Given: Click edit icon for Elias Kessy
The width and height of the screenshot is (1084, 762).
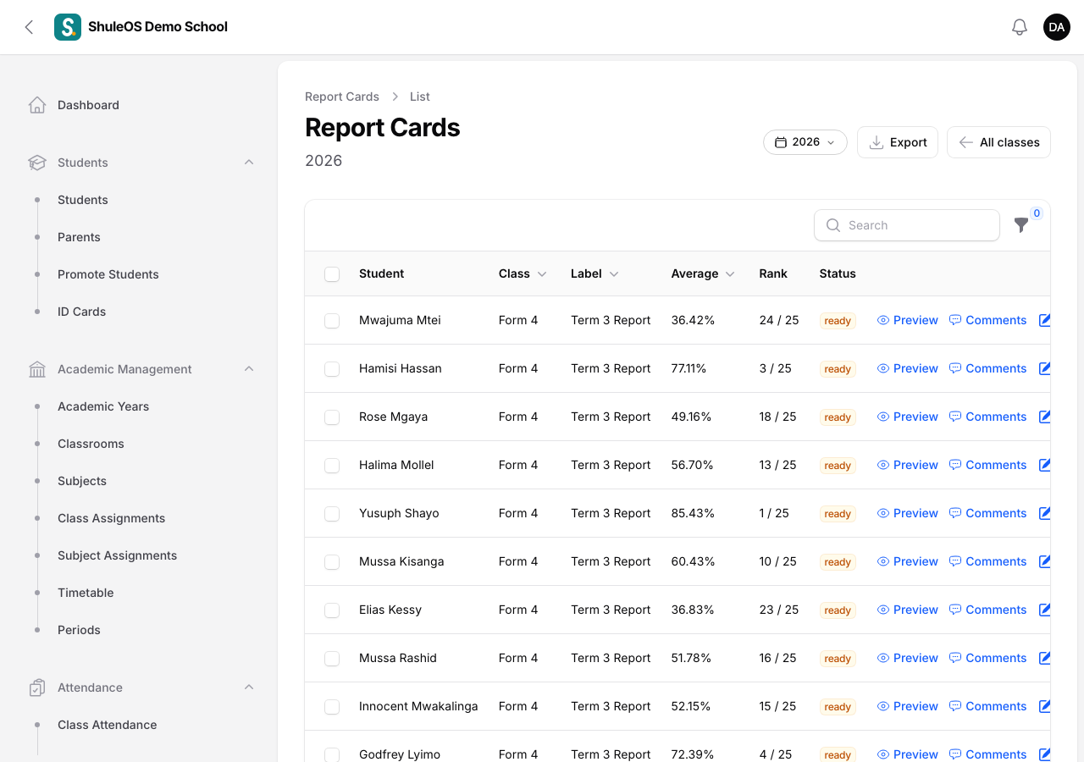Looking at the screenshot, I should tap(1044, 610).
